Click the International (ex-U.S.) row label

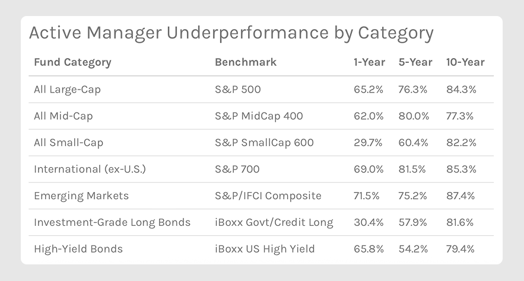[90, 170]
